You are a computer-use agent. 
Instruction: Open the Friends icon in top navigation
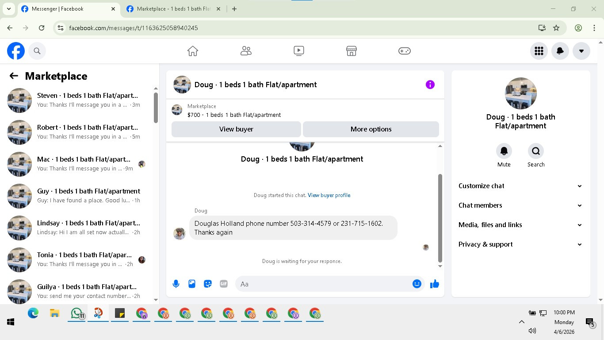point(246,51)
